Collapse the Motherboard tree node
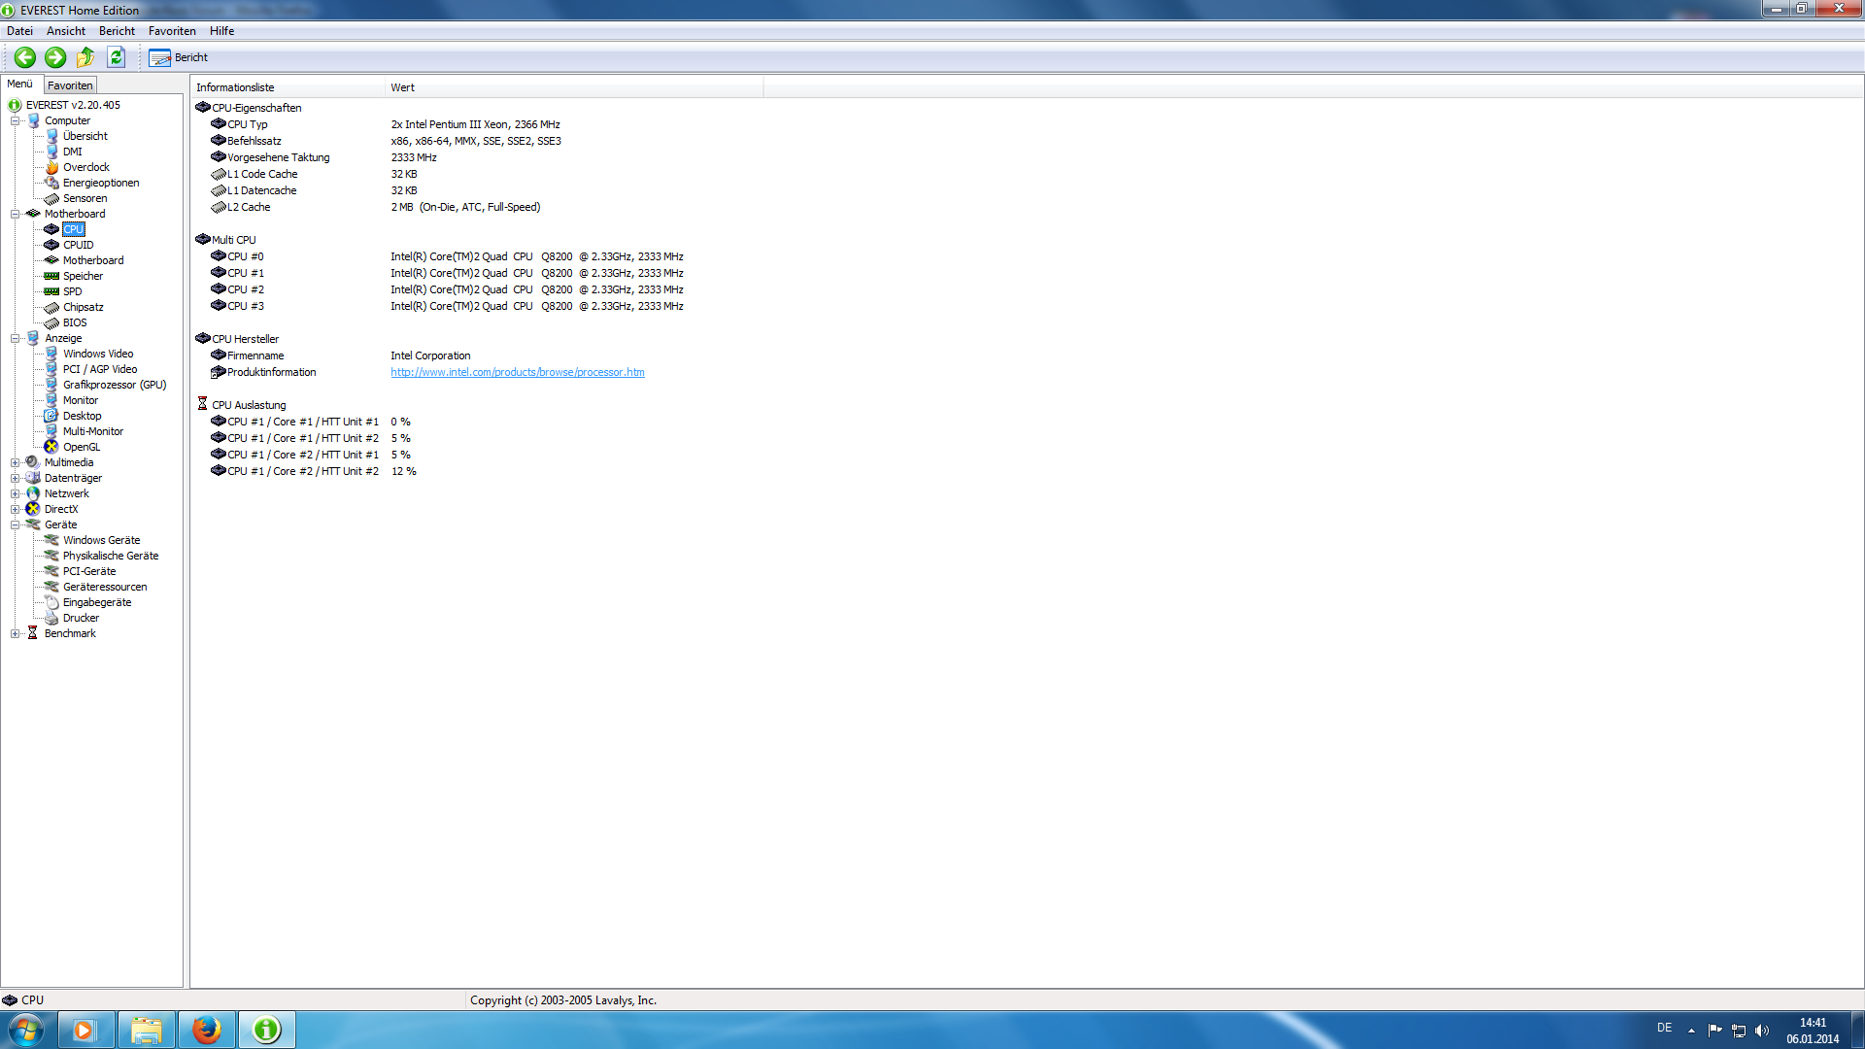Viewport: 1865px width, 1049px height. coord(16,214)
